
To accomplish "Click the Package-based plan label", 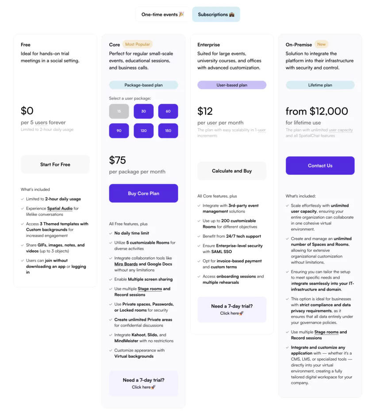I will 143,84.
